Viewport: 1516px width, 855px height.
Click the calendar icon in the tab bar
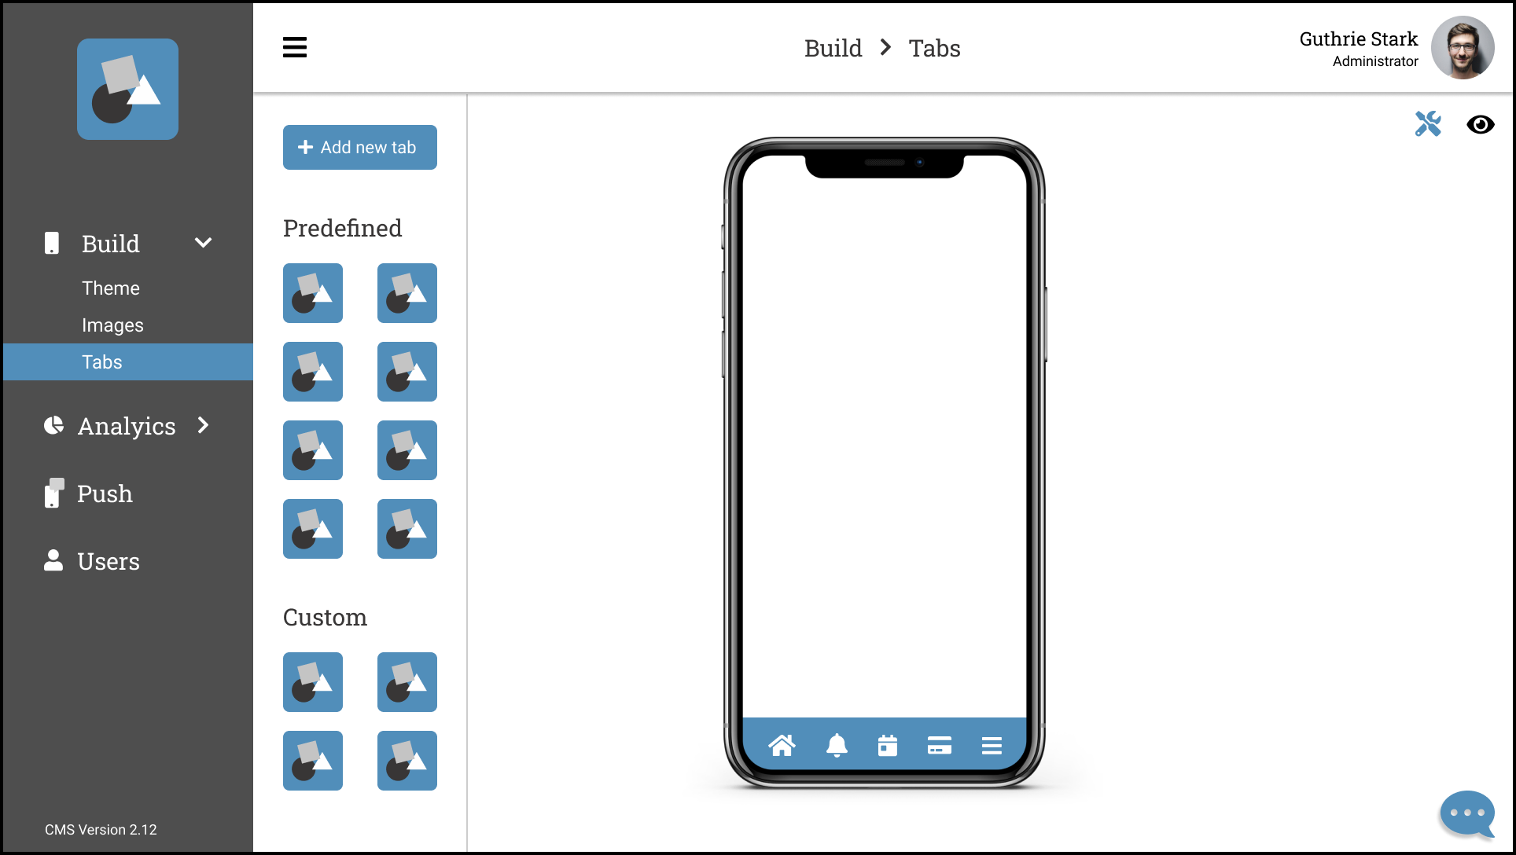click(x=886, y=746)
